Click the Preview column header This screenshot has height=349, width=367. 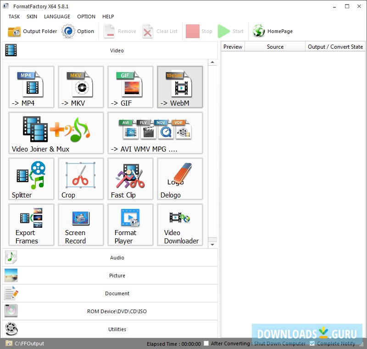pyautogui.click(x=233, y=47)
